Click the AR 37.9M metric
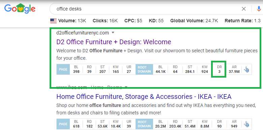Viewport: 263px width, 137px height. coord(234,69)
